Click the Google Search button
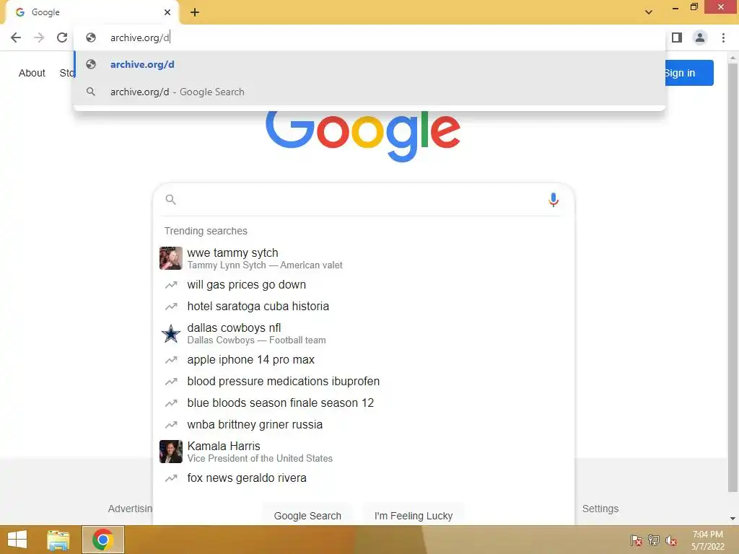The height and width of the screenshot is (554, 739). (x=307, y=516)
